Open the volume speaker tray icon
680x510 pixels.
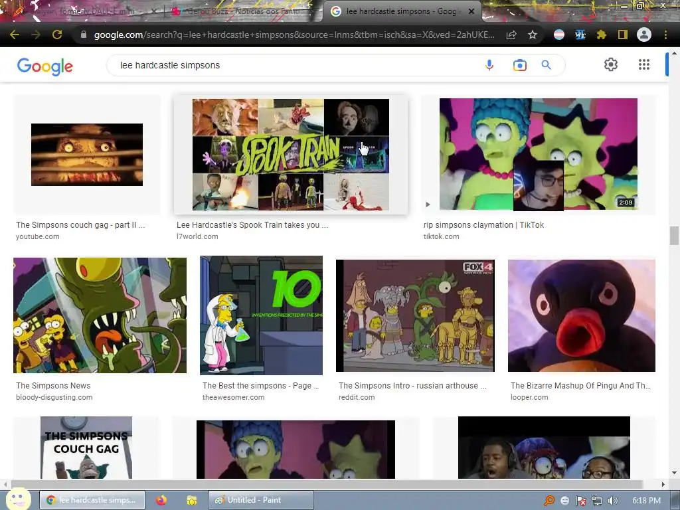click(612, 501)
